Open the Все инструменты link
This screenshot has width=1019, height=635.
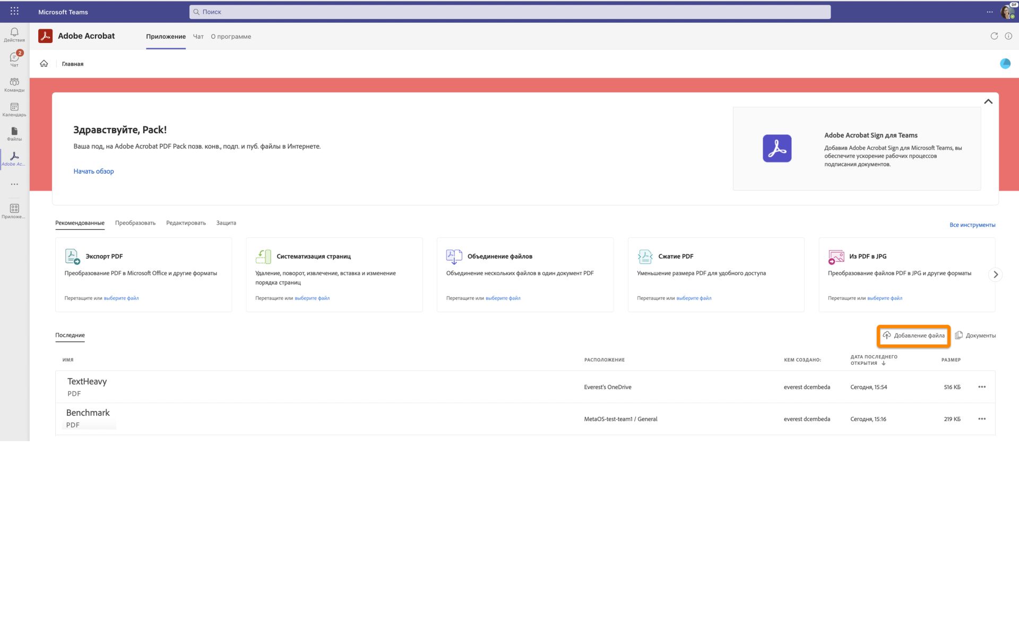(x=972, y=225)
